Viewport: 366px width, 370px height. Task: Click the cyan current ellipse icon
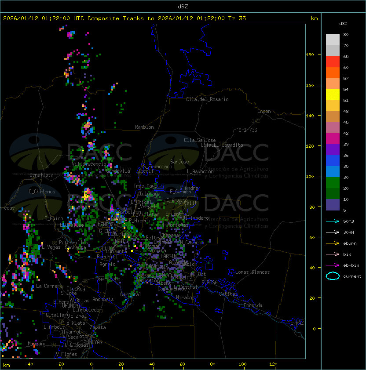click(x=333, y=276)
